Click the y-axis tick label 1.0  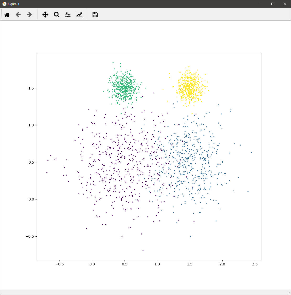pyautogui.click(x=31, y=125)
